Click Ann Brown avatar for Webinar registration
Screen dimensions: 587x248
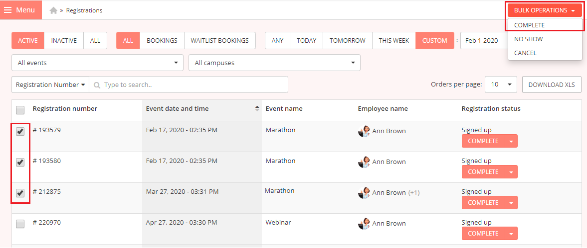[364, 224]
